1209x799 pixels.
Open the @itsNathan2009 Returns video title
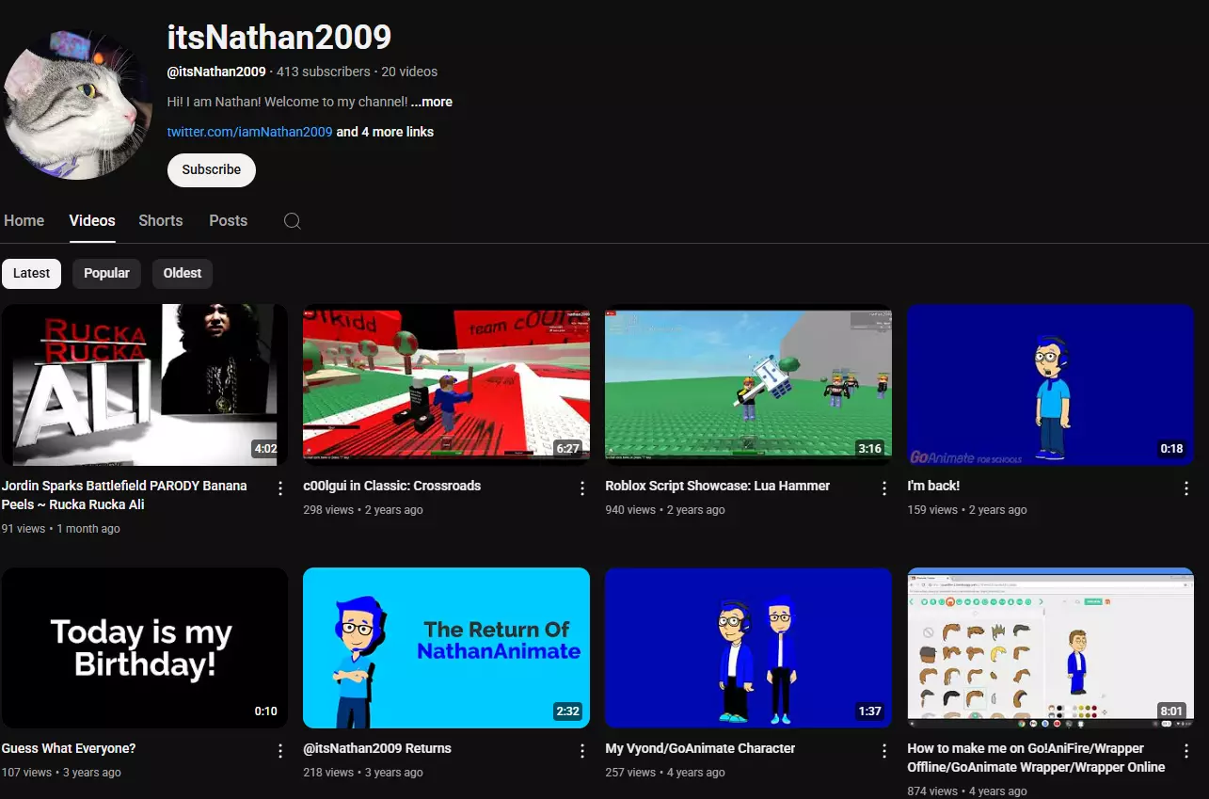(x=377, y=748)
